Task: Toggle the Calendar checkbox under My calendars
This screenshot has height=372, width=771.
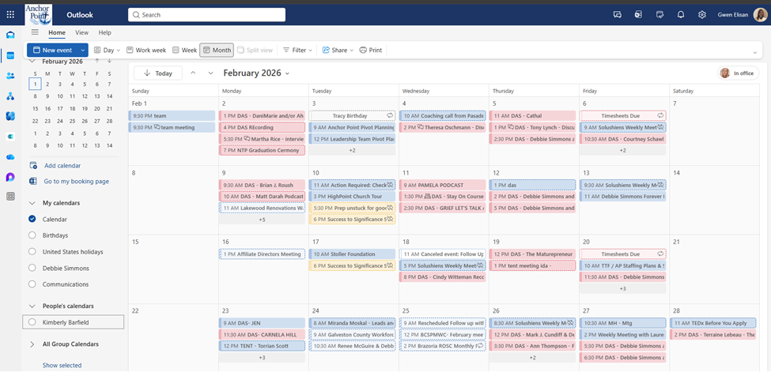Action: tap(32, 219)
